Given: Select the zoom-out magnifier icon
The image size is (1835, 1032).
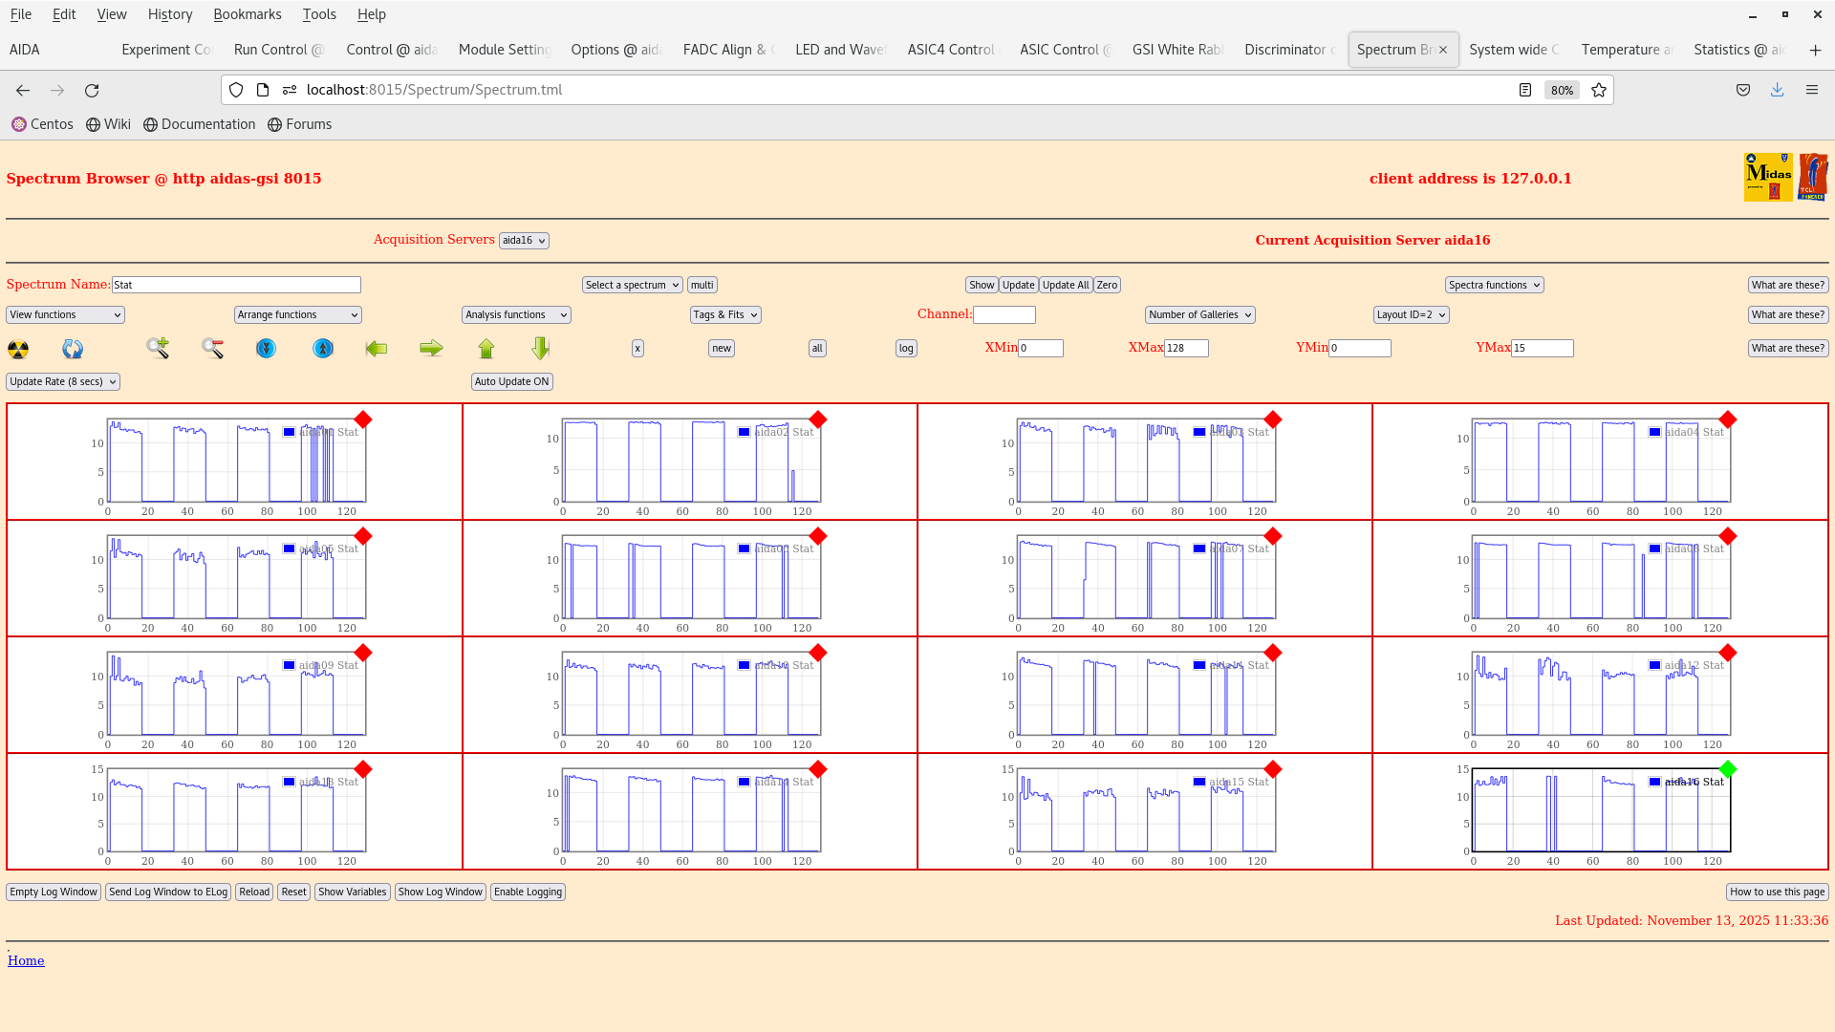Looking at the screenshot, I should pyautogui.click(x=212, y=349).
